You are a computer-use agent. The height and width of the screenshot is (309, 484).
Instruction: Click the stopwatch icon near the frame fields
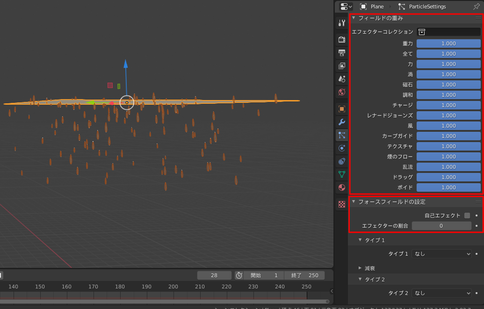tap(238, 275)
